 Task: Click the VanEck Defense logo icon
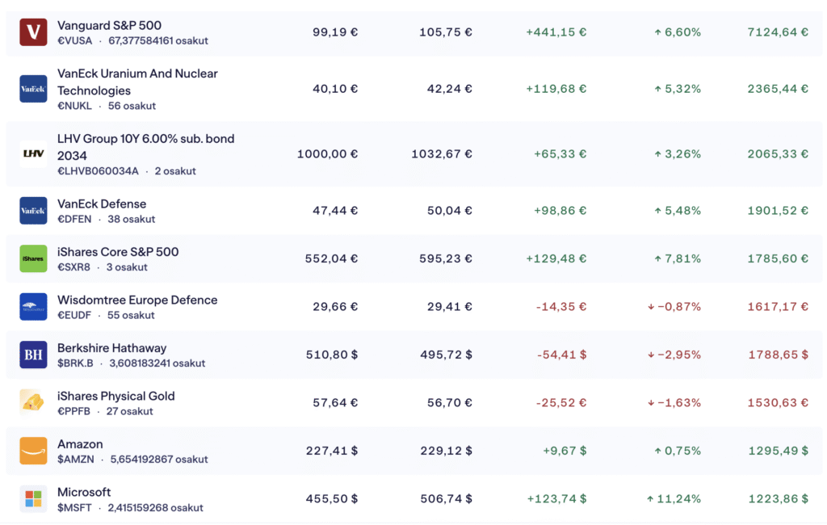click(x=33, y=211)
